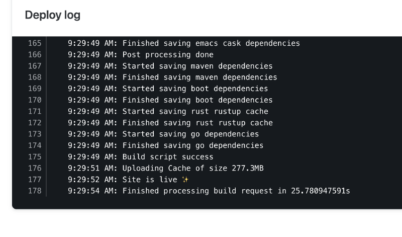The image size is (402, 237).
Task: Click the sparkles emoji after "Site is live"
Action: pyautogui.click(x=186, y=180)
